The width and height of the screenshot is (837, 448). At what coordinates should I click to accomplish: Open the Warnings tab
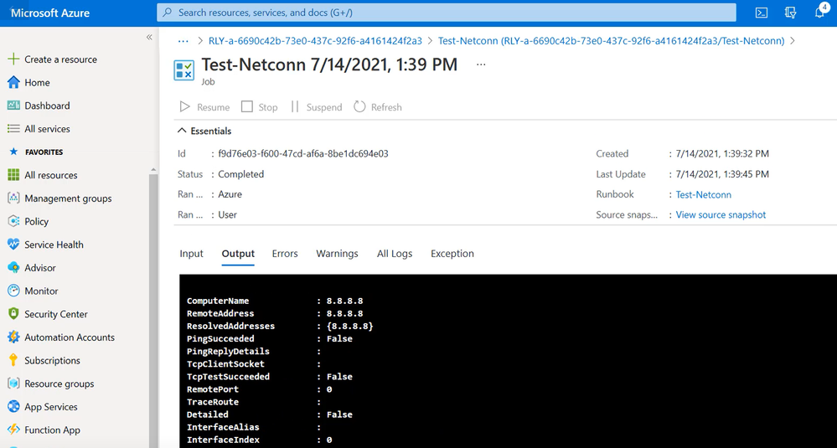point(337,254)
